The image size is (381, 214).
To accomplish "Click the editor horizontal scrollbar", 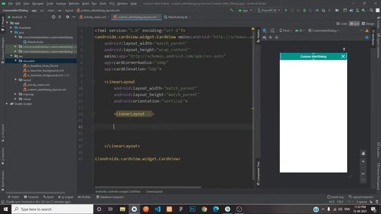I will tap(148, 187).
